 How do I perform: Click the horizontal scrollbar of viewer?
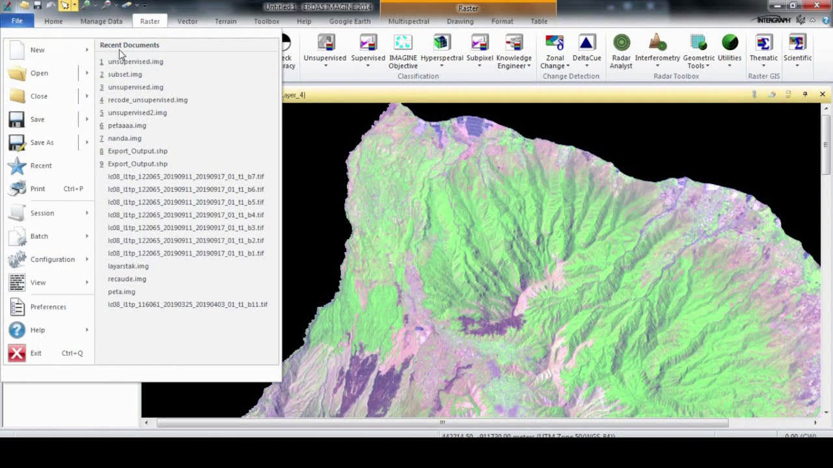coord(443,422)
